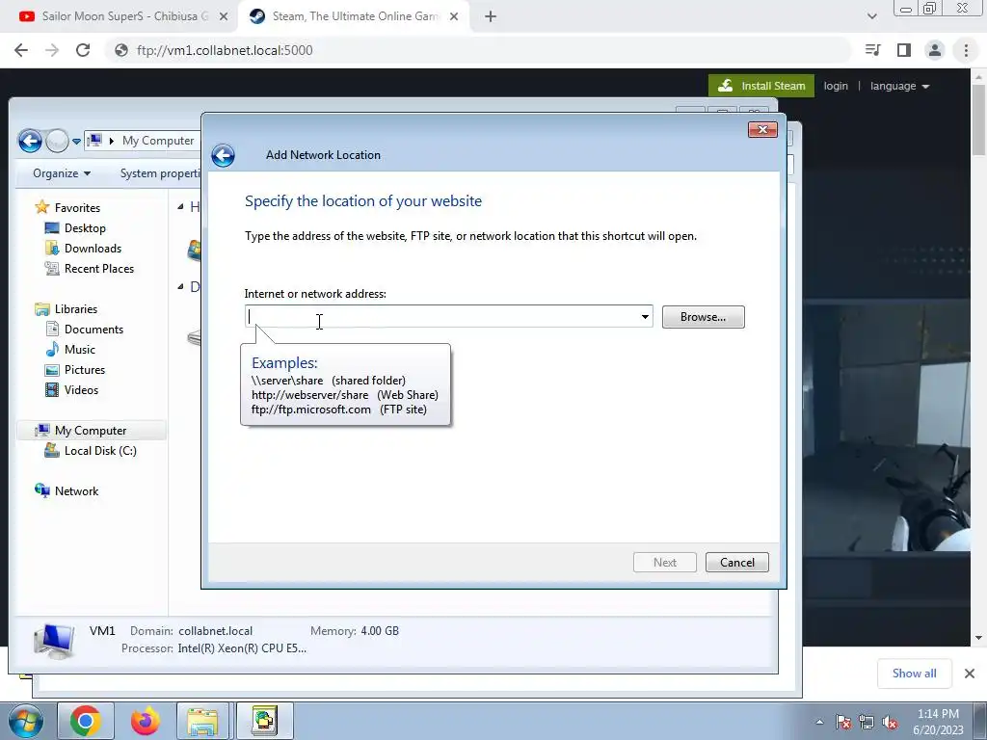987x740 pixels.
Task: Click the network status tray icon
Action: point(867,722)
